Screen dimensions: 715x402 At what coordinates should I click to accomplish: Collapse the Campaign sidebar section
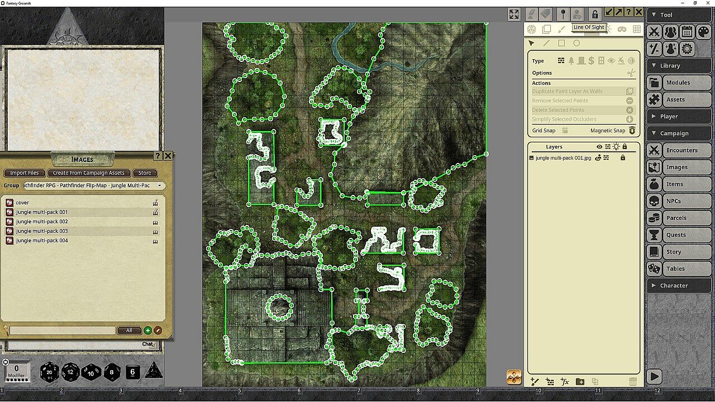click(x=679, y=133)
